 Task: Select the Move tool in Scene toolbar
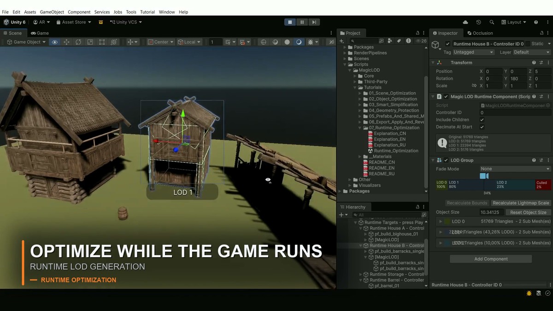[66, 42]
